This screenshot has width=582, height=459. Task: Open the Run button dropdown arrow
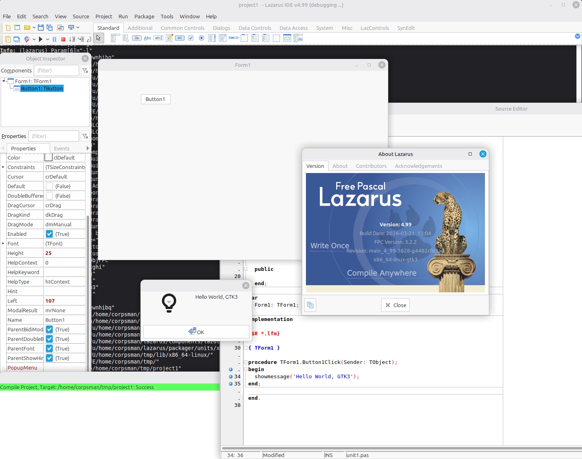(x=47, y=39)
